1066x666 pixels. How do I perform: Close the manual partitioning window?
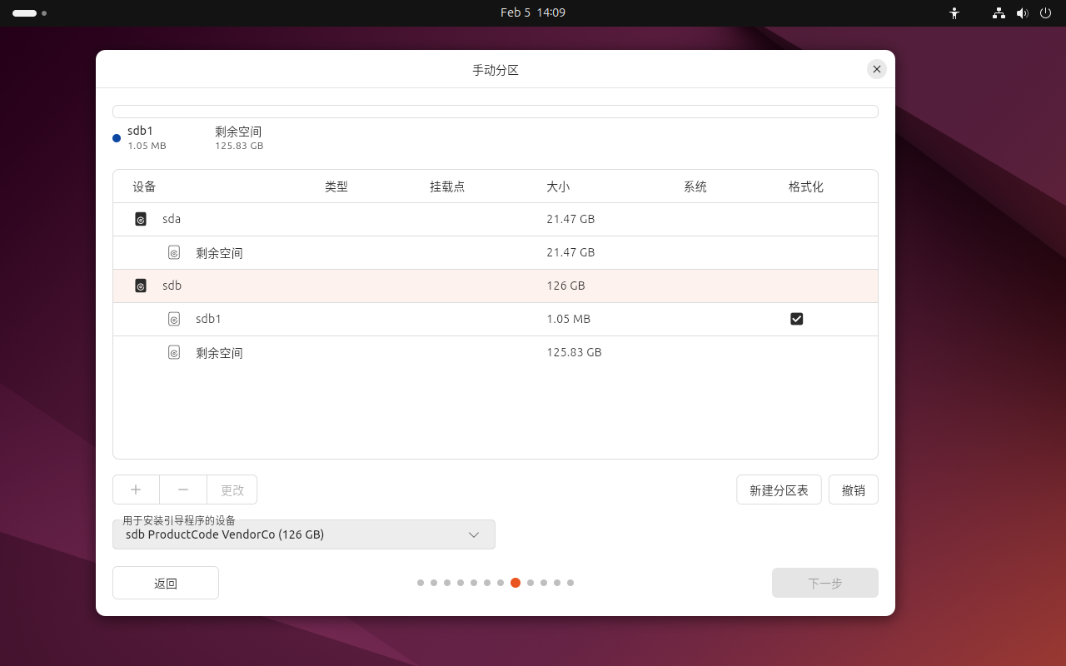pos(877,69)
